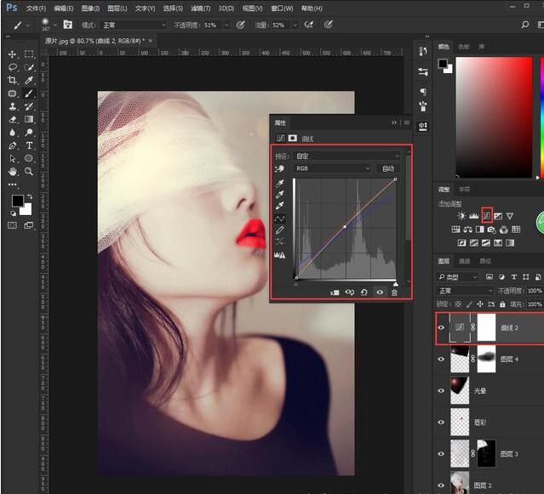Select the Zoom tool in toolbar
Image resolution: width=544 pixels, height=494 pixels.
coord(29,171)
